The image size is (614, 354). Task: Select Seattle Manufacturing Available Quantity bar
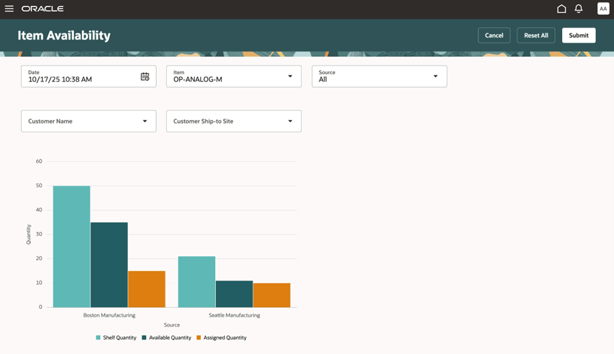[x=234, y=294]
